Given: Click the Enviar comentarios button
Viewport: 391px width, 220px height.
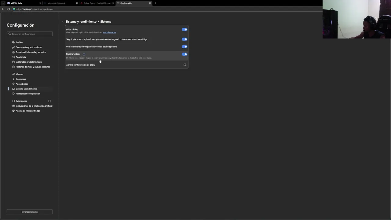Looking at the screenshot, I should [x=30, y=212].
